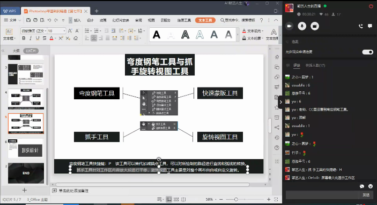Click the chat bubble icon at panel top
The image size is (377, 205).
click(370, 26)
